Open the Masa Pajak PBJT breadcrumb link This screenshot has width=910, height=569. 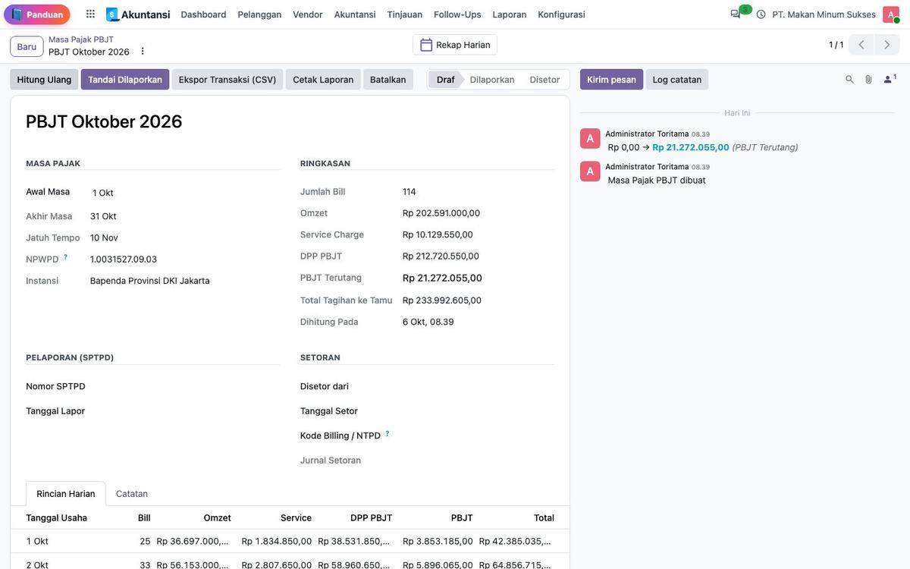[x=81, y=39]
